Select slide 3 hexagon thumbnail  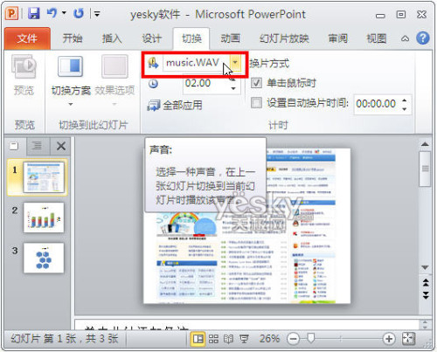pyautogui.click(x=44, y=258)
